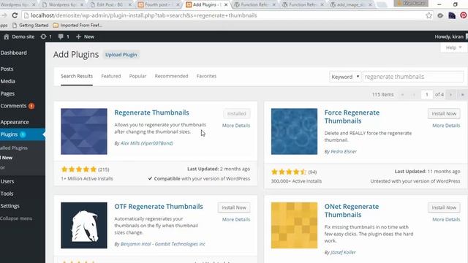
Task: Bookmark this page with the star icon
Action: (429, 15)
